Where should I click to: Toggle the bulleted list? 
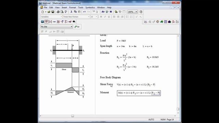tap(127, 17)
